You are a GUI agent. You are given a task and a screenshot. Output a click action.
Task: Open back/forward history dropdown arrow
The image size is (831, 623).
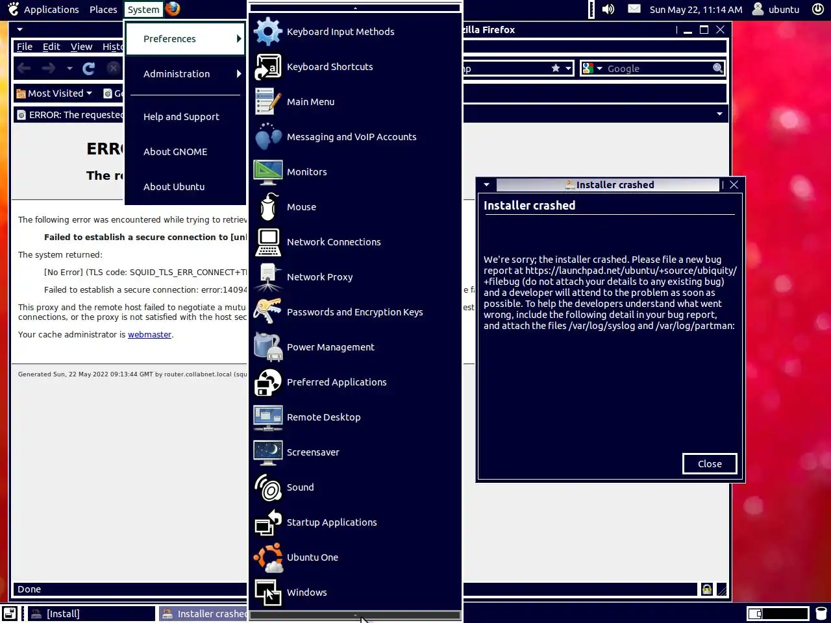point(69,68)
